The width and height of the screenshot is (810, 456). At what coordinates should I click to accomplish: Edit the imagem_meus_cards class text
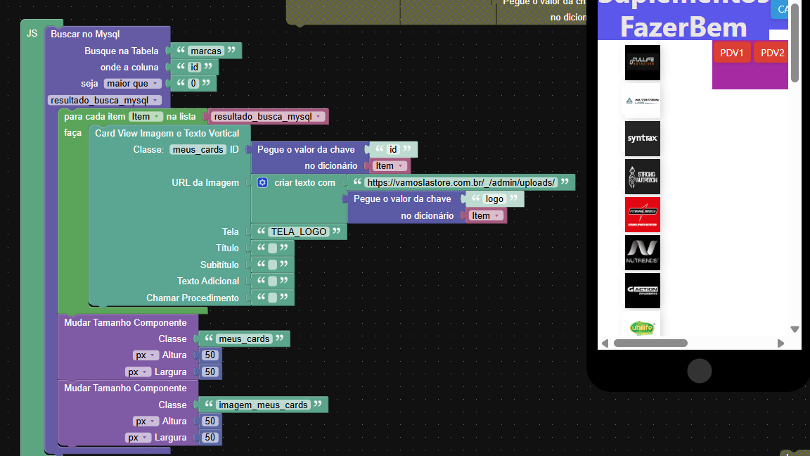coord(263,405)
